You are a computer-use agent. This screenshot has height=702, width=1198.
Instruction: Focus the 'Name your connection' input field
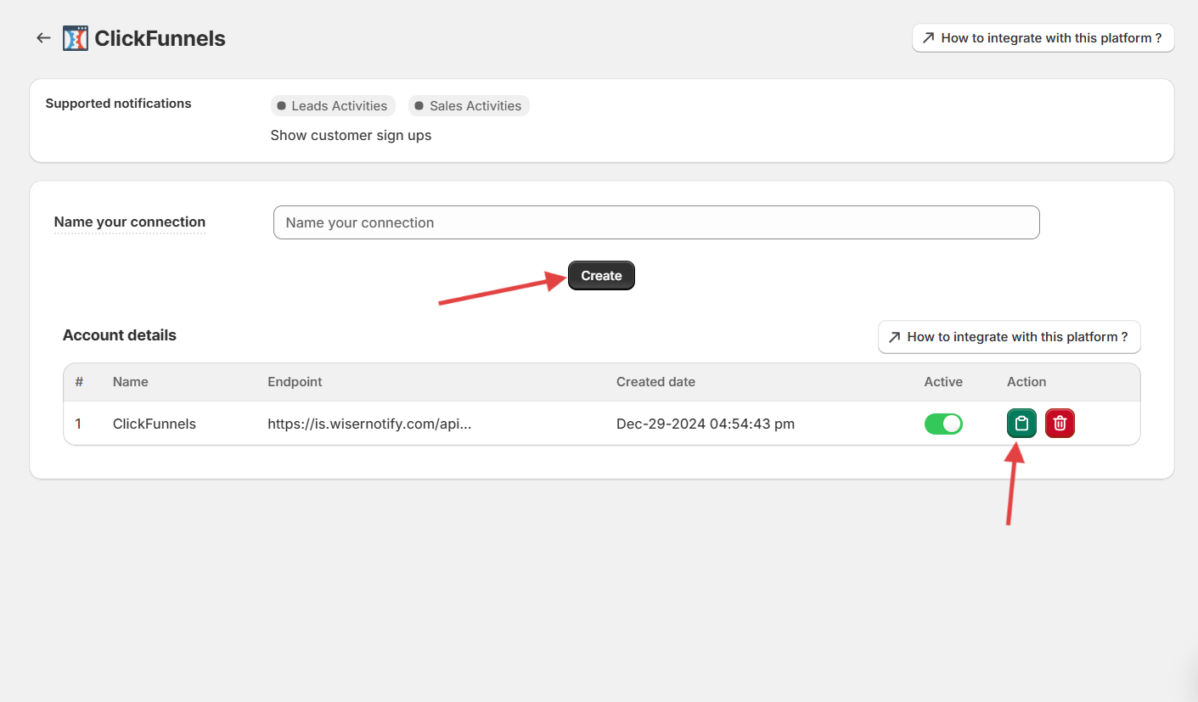[656, 222]
